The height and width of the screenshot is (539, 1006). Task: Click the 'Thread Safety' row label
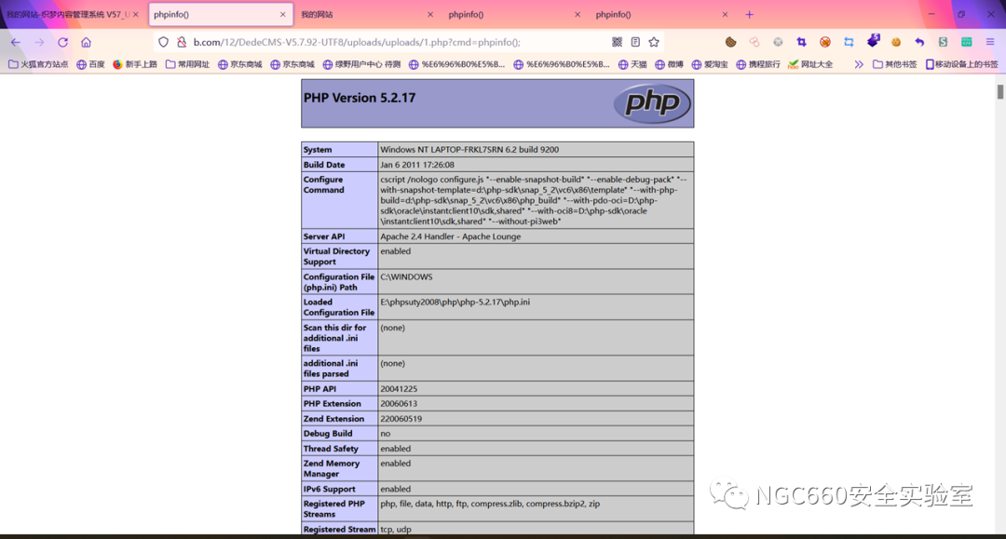(331, 449)
